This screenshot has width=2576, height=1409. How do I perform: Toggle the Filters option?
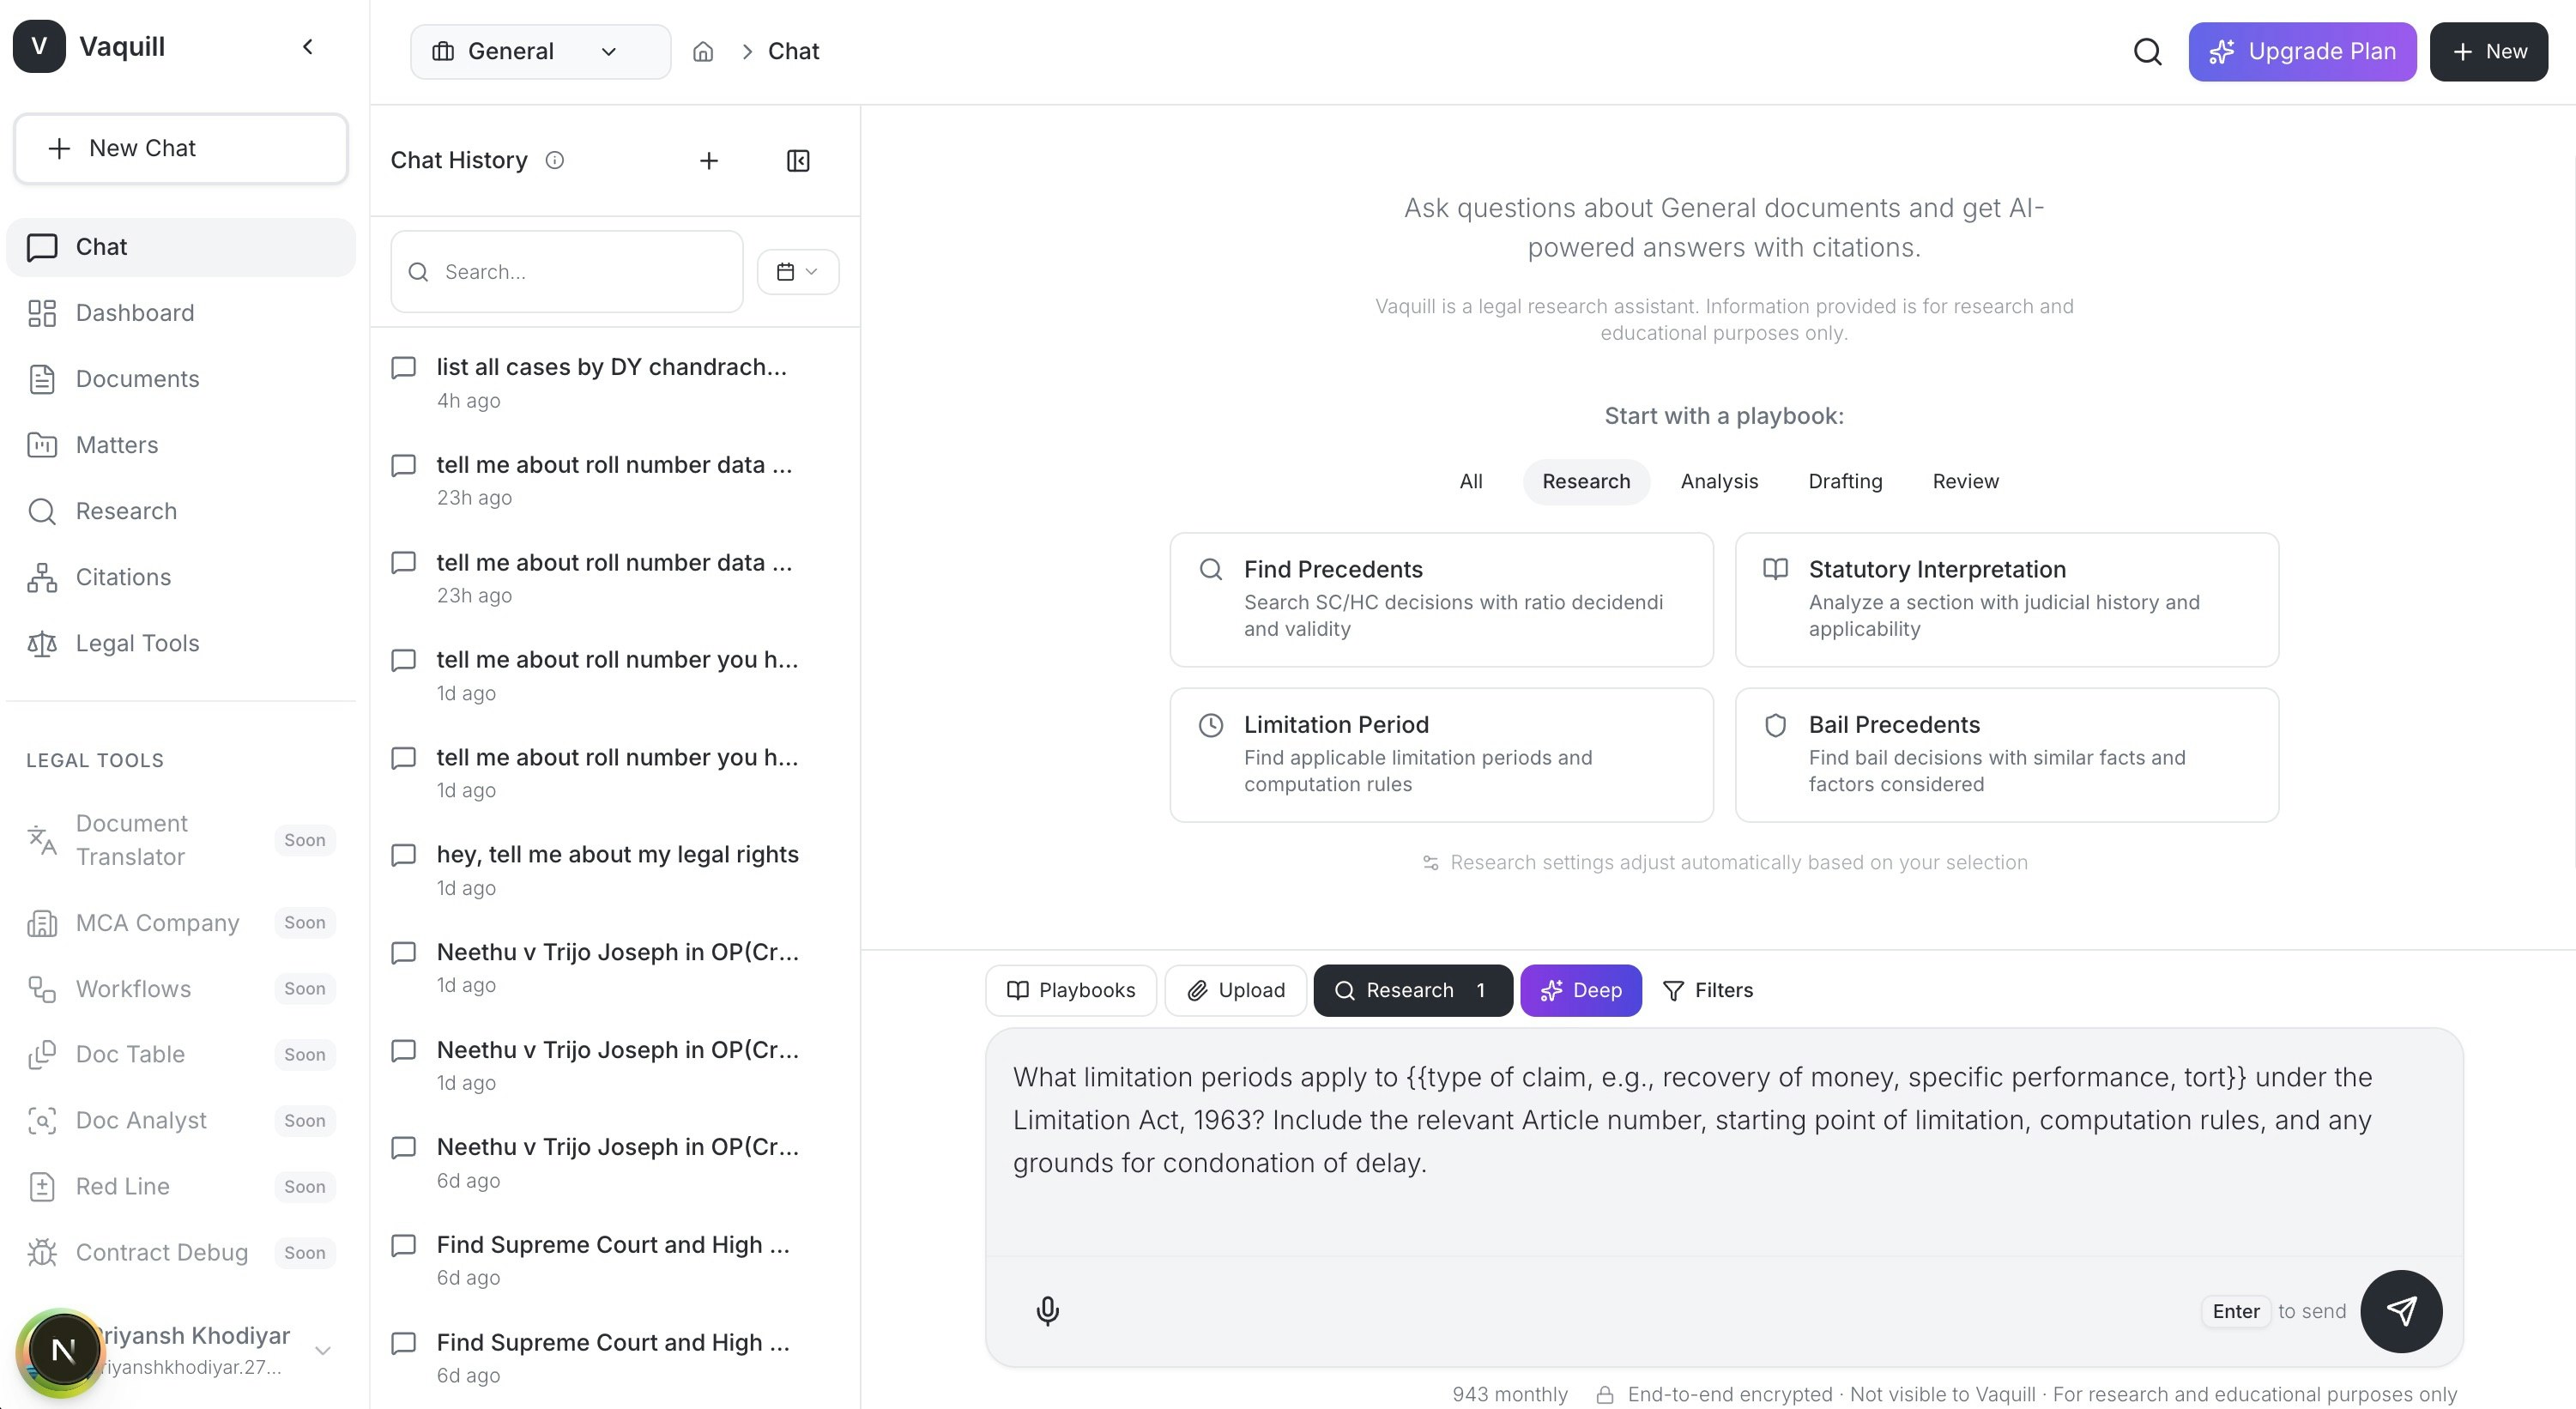coord(1707,990)
